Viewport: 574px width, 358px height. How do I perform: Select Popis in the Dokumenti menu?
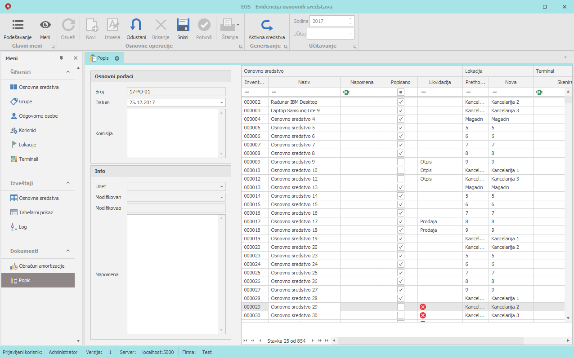coord(38,280)
